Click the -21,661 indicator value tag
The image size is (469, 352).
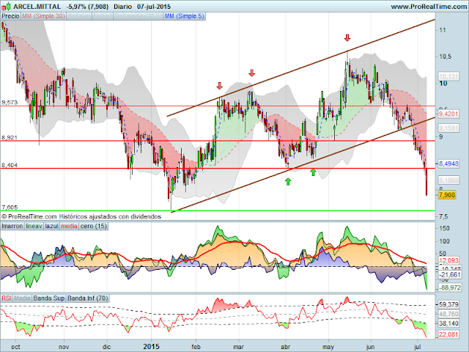[x=449, y=274]
